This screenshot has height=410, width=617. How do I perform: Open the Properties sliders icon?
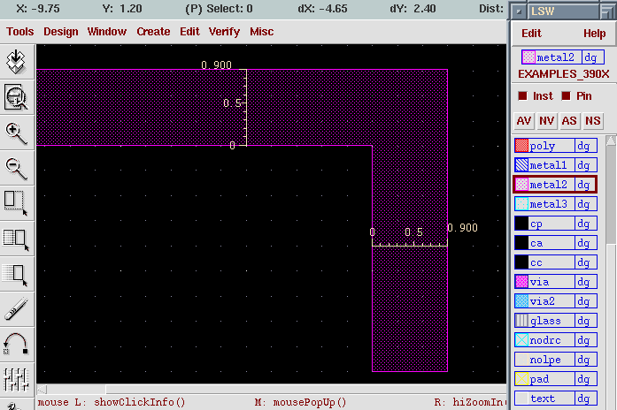tap(16, 379)
